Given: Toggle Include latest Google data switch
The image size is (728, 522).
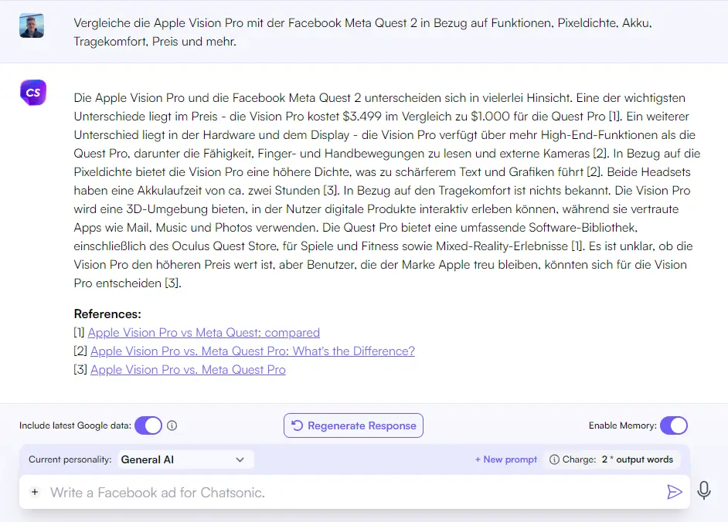Looking at the screenshot, I should pos(148,425).
